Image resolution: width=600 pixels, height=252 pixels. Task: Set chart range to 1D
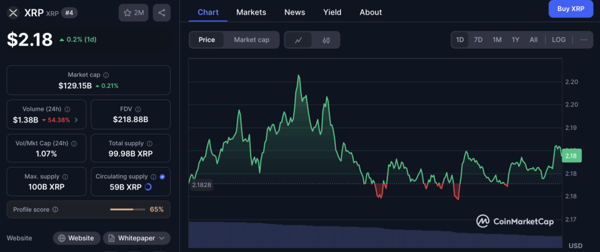pos(460,40)
